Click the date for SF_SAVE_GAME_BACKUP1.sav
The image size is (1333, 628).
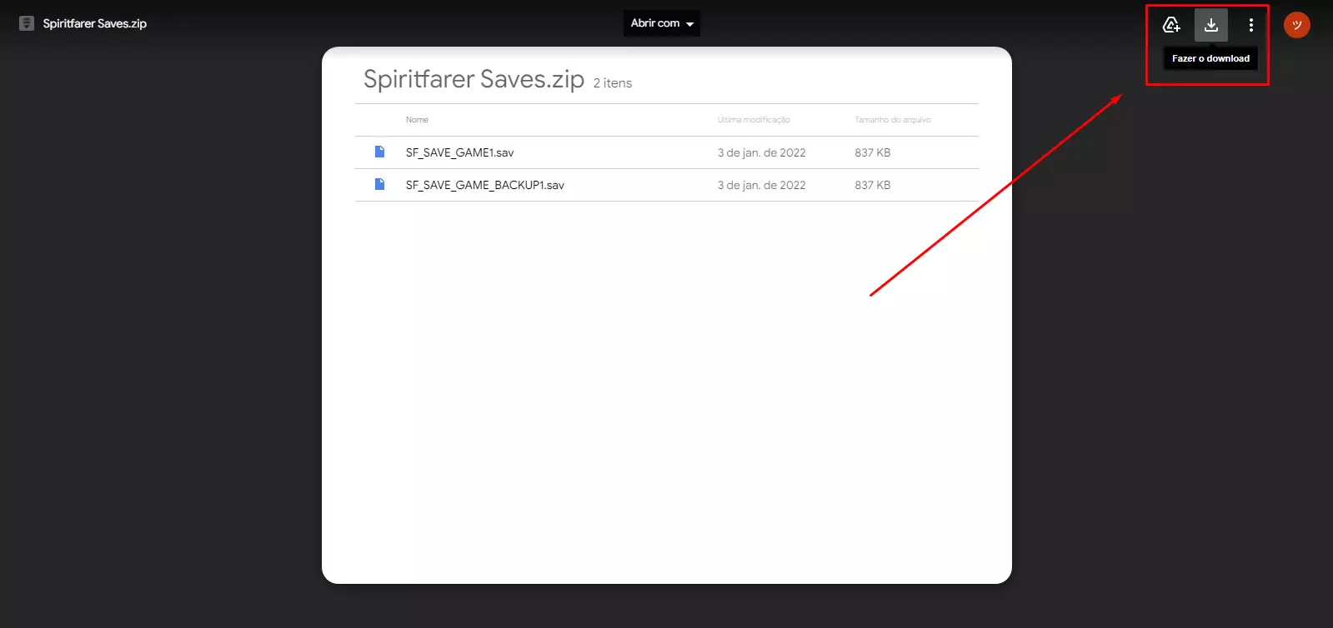tap(762, 185)
